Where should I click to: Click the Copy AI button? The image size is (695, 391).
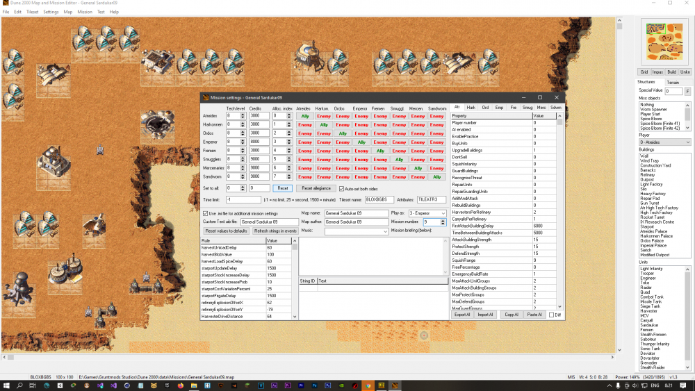click(x=512, y=315)
